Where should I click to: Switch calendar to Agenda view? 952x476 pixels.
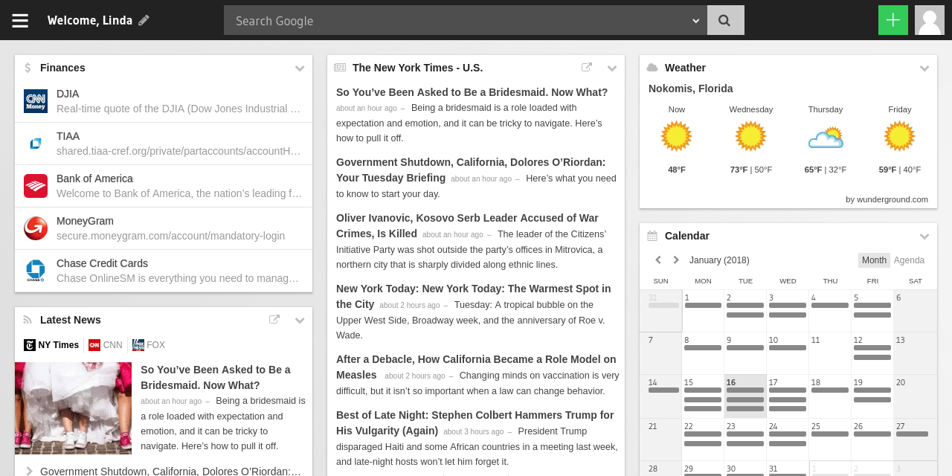pyautogui.click(x=909, y=260)
